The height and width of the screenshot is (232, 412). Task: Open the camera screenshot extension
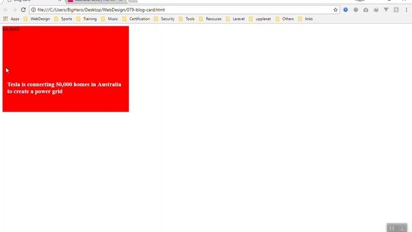click(366, 10)
